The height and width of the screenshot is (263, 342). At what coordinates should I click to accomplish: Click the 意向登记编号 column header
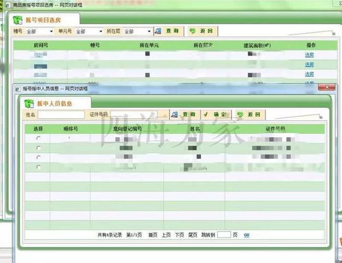127,128
